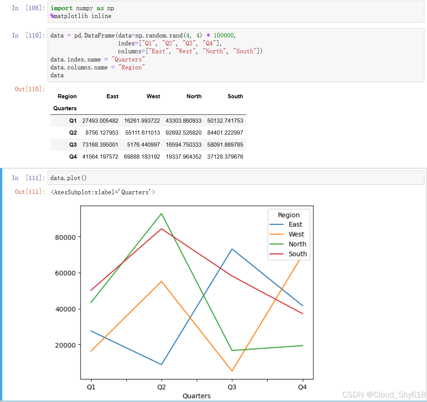Click the blue East legend line
The width and height of the screenshot is (427, 402).
point(277,225)
